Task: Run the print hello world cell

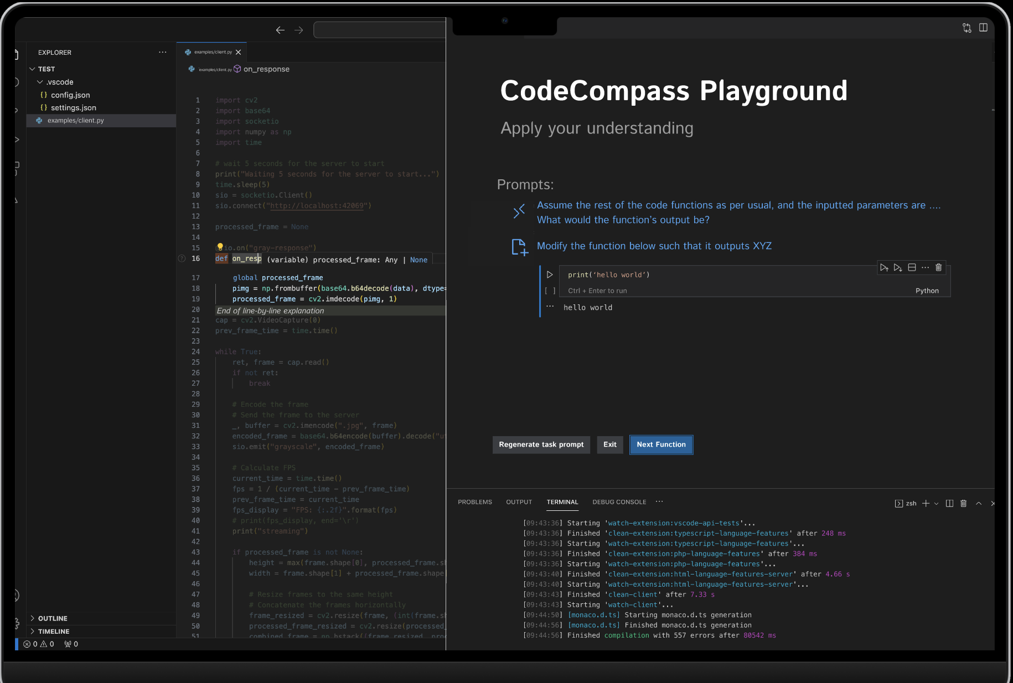Action: (x=550, y=275)
